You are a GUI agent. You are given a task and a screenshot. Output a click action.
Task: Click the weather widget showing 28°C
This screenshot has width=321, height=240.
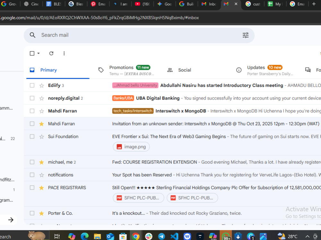[288, 236]
